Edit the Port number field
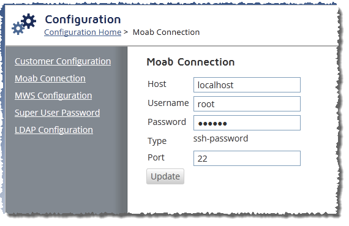 247,158
